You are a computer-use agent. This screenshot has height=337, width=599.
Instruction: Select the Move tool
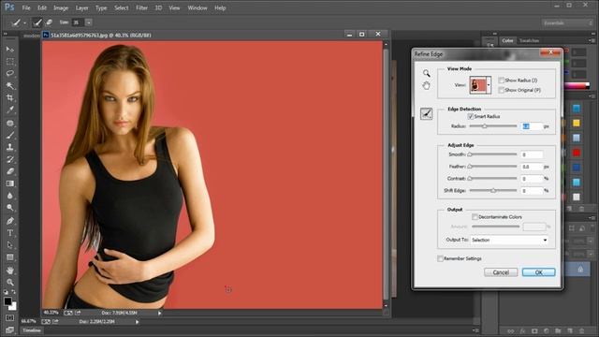tap(10, 50)
